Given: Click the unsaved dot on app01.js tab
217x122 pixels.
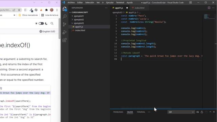Looking at the screenshot, I should click(x=127, y=8).
